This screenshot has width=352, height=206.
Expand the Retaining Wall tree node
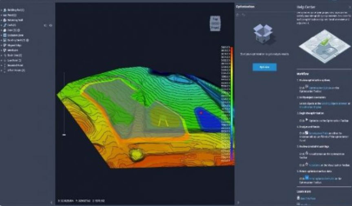click(1, 20)
